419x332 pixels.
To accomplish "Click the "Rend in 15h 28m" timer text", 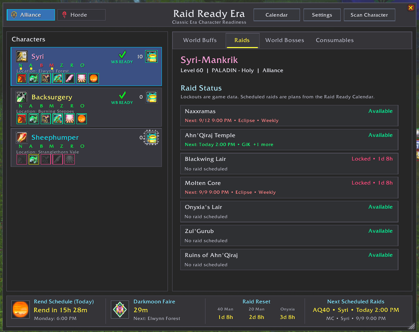I will (61, 310).
